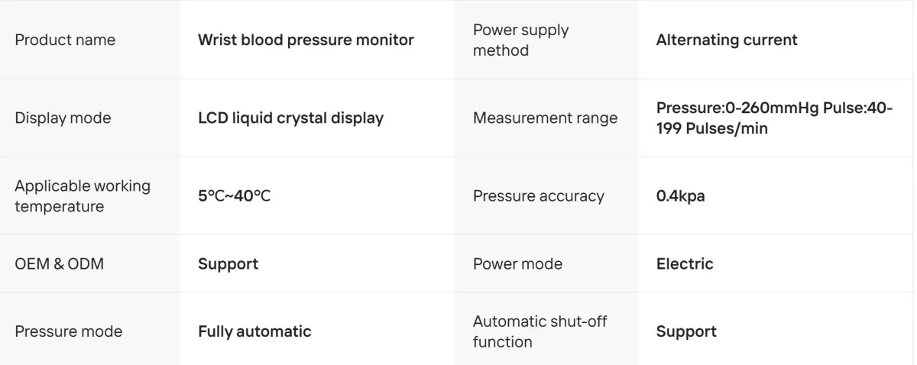Click the 'Support' value beside OEM & ODM

point(228,264)
